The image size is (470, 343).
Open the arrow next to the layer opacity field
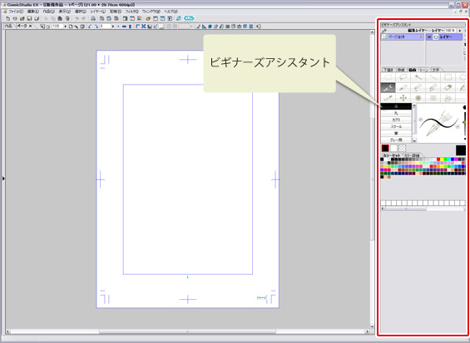tap(460, 31)
